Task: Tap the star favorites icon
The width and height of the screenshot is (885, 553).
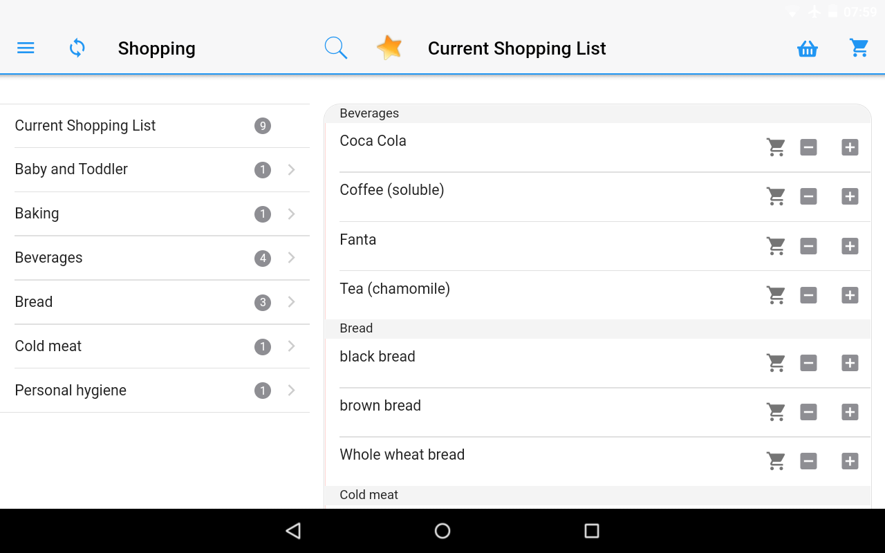Action: (389, 48)
